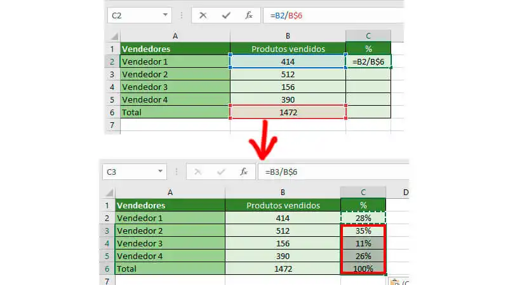The image size is (508, 285).
Task: Open the Paste Options icon below the 100% cell
Action: 395,282
